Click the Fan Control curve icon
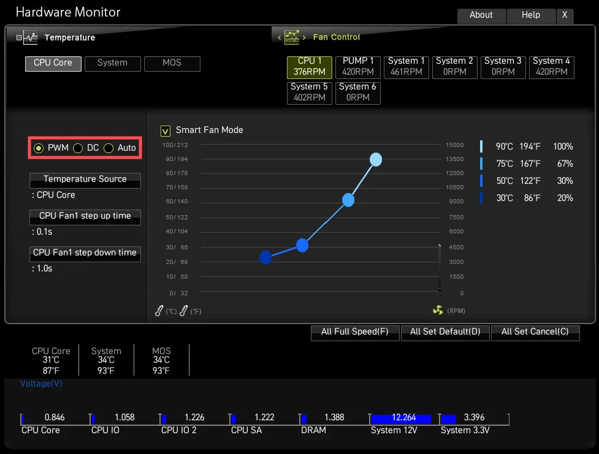Screen dimensions: 599x454 coord(291,37)
